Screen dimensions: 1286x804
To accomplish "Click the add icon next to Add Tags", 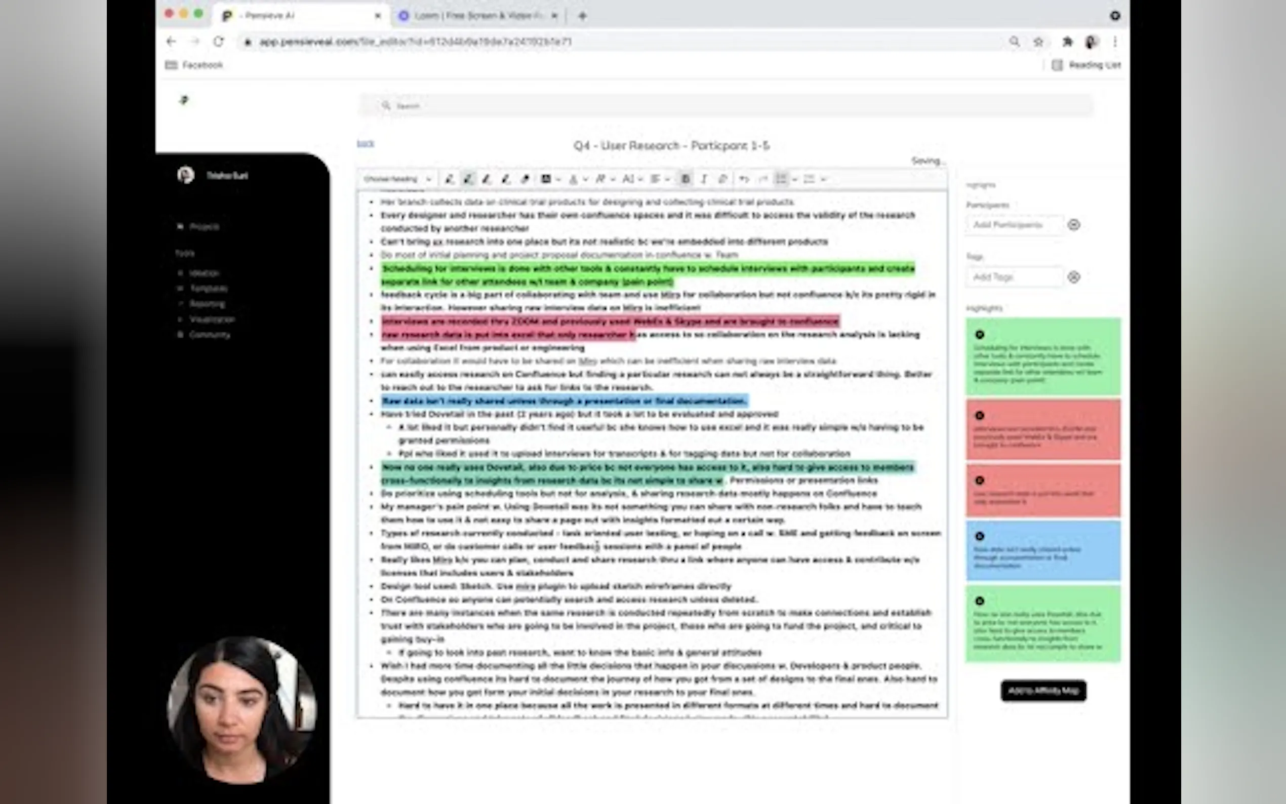I will click(1073, 277).
